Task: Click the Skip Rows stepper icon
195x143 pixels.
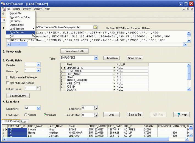Action: point(96,108)
